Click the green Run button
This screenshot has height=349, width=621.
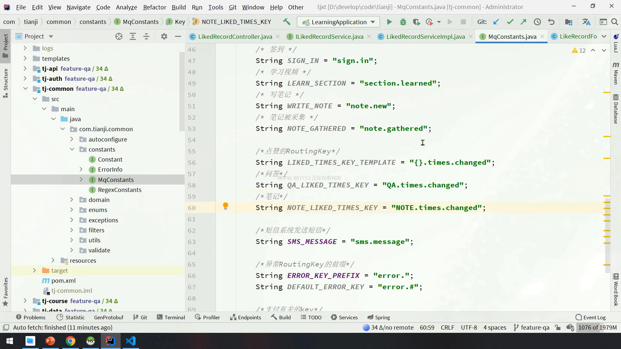[x=389, y=22]
